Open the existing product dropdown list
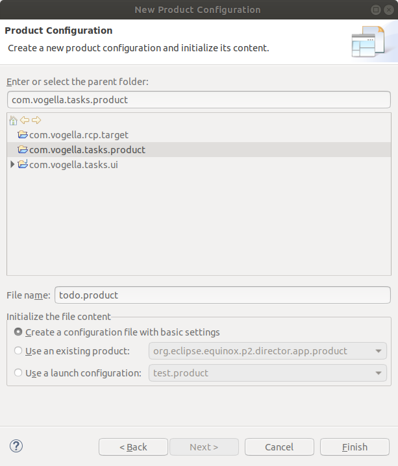This screenshot has height=466, width=398. pyautogui.click(x=267, y=351)
